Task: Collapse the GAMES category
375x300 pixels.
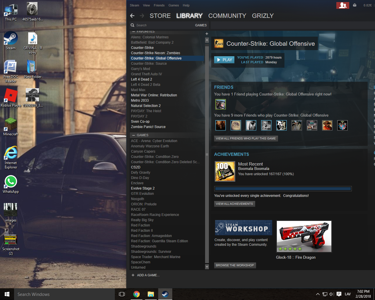Action: click(134, 135)
